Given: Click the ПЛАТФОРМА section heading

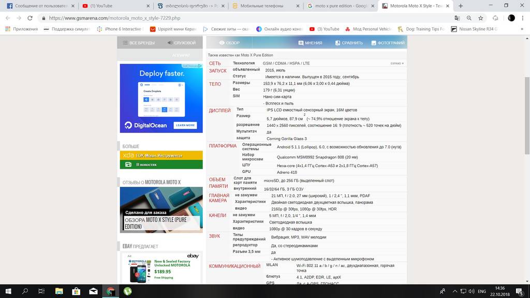Looking at the screenshot, I should click(x=223, y=146).
